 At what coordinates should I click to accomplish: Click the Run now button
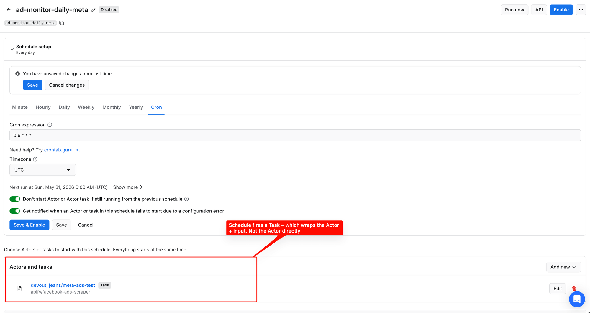pyautogui.click(x=514, y=10)
